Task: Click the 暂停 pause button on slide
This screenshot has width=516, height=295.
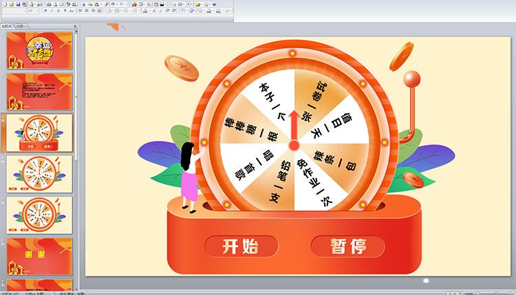Action: coord(348,246)
